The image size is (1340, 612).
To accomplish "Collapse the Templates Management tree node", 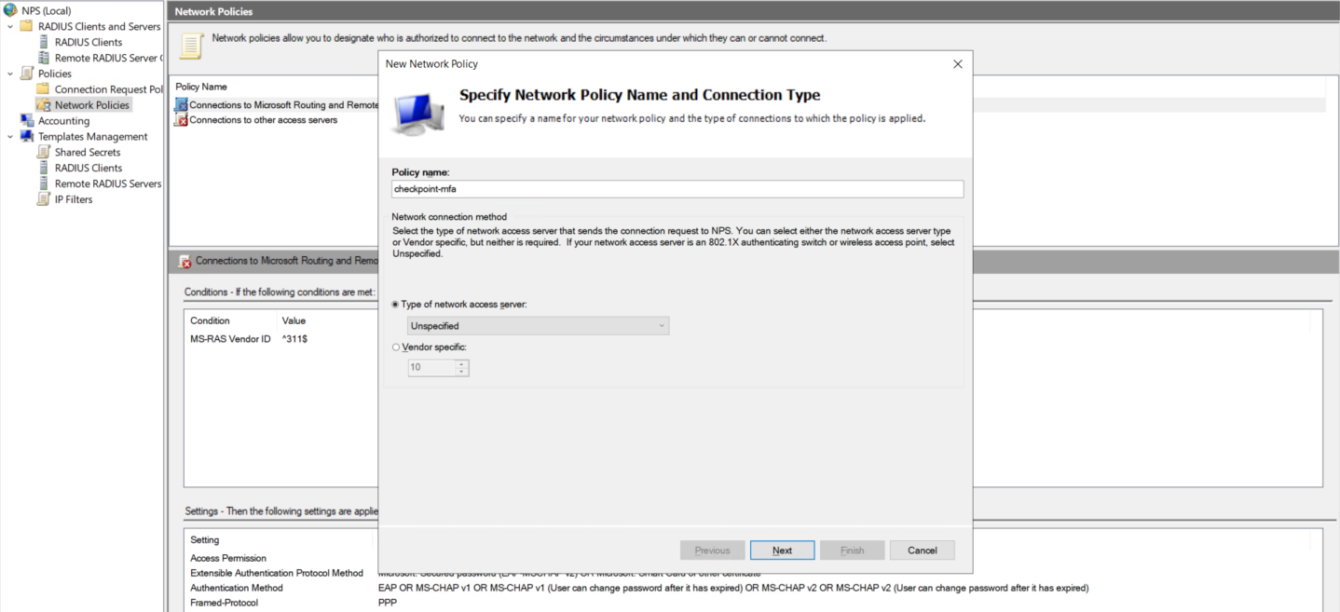I will 10,136.
